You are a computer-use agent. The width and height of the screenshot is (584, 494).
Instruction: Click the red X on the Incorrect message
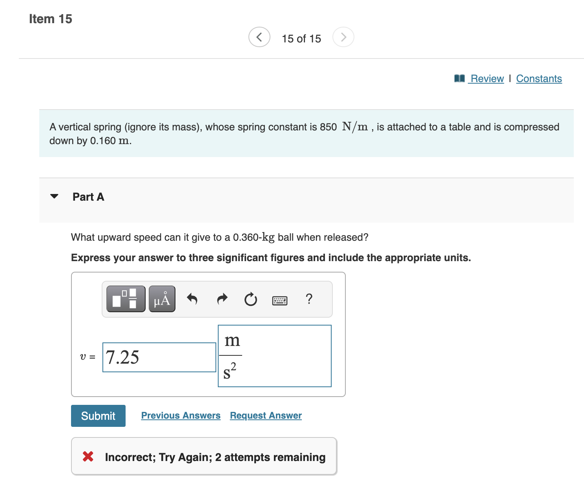click(88, 456)
